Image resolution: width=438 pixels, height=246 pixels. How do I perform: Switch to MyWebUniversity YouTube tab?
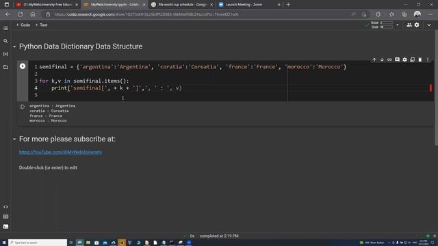(x=47, y=5)
